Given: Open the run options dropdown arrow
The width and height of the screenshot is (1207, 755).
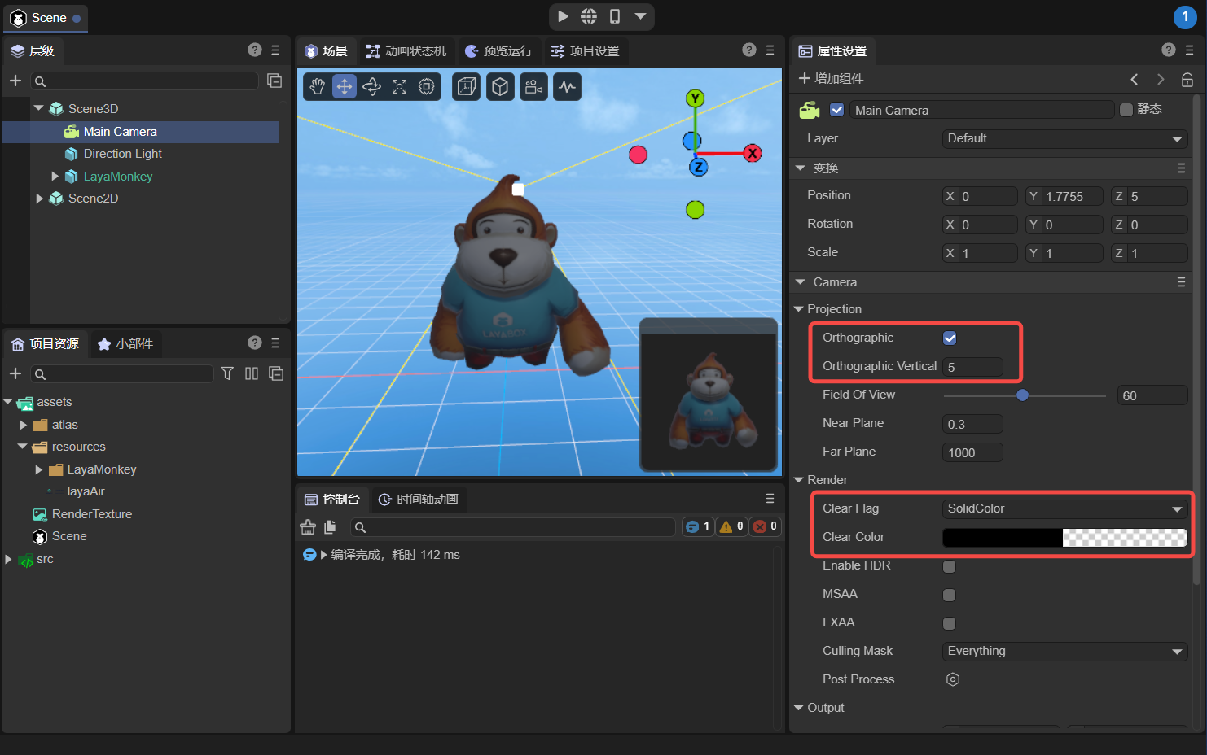Looking at the screenshot, I should click(640, 16).
